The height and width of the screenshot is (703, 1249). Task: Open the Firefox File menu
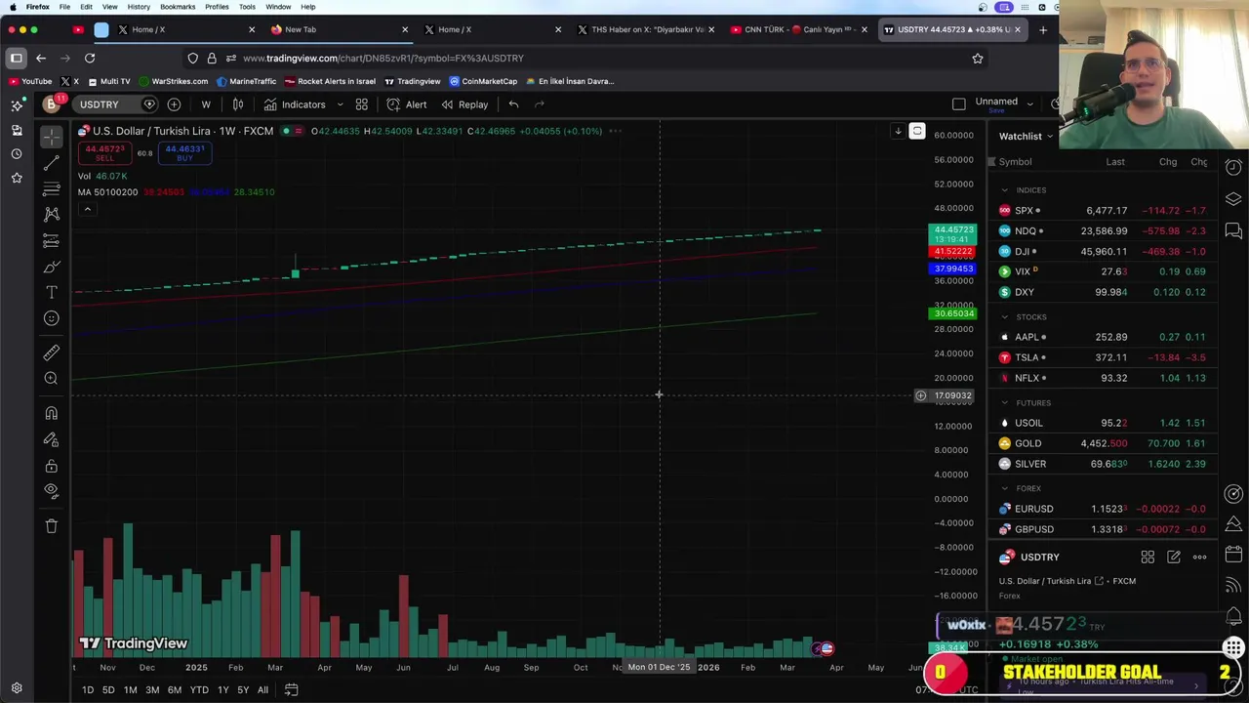coord(64,7)
